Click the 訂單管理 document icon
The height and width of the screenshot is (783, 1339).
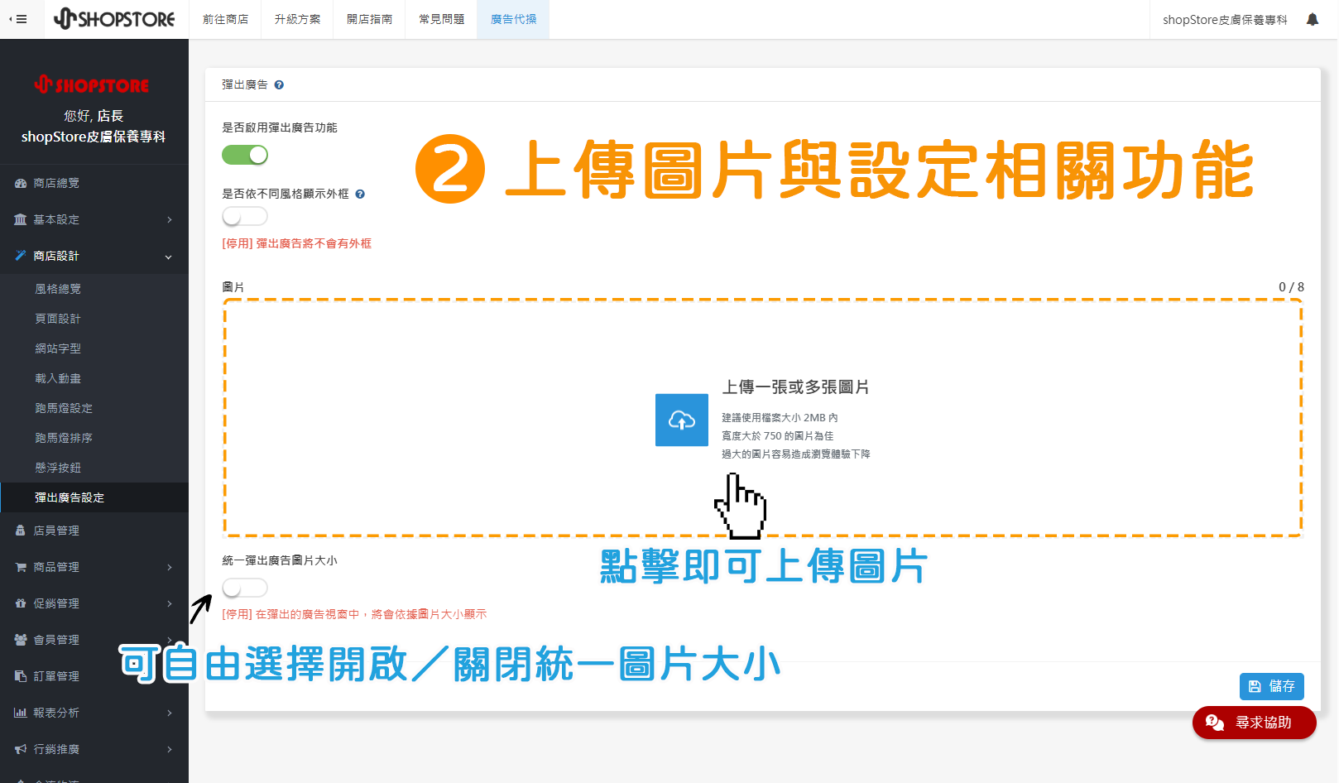pos(21,676)
